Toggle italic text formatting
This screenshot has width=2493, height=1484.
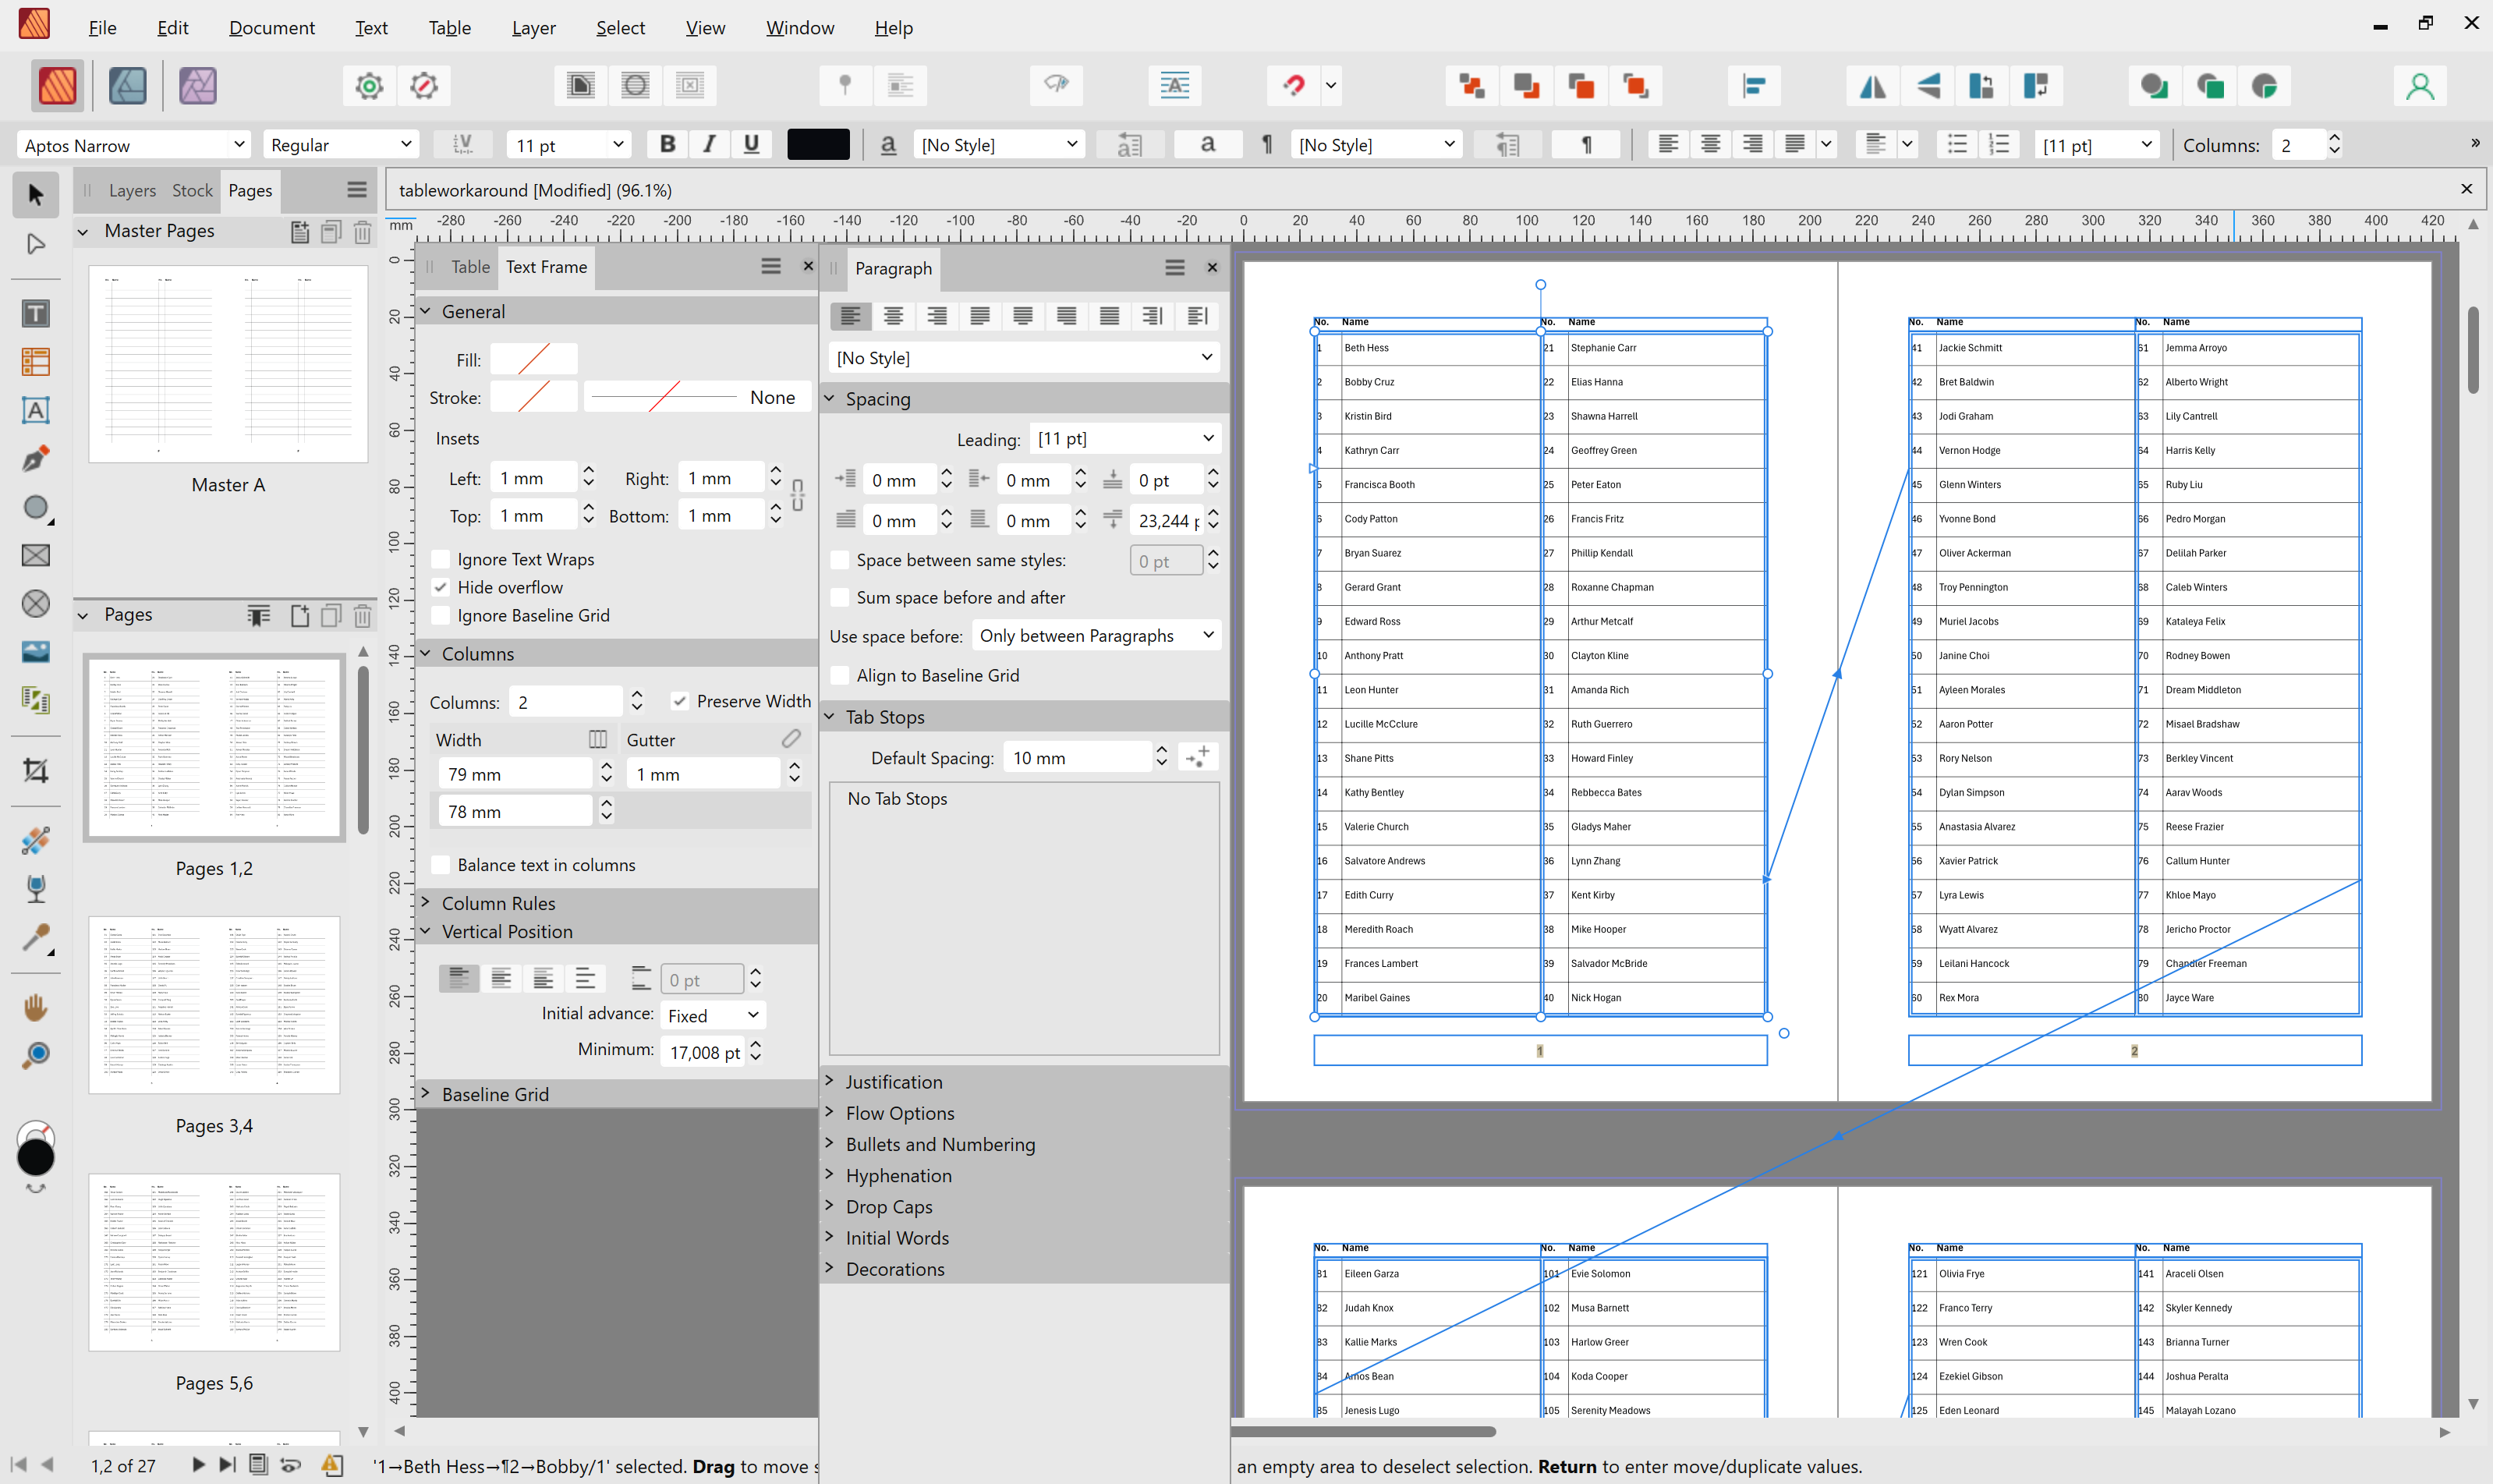point(709,144)
